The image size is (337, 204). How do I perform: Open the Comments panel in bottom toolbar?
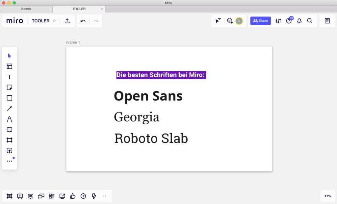click(x=31, y=196)
